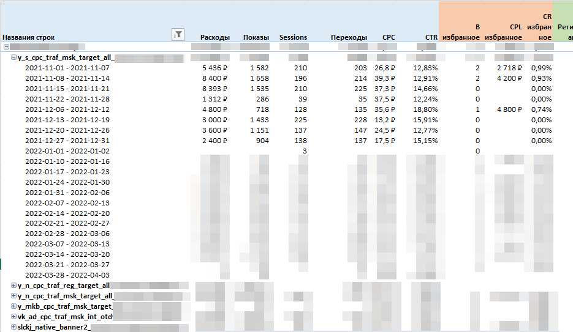Image resolution: width=573 pixels, height=332 pixels.
Task: Select the Переходы column header
Action: click(349, 37)
